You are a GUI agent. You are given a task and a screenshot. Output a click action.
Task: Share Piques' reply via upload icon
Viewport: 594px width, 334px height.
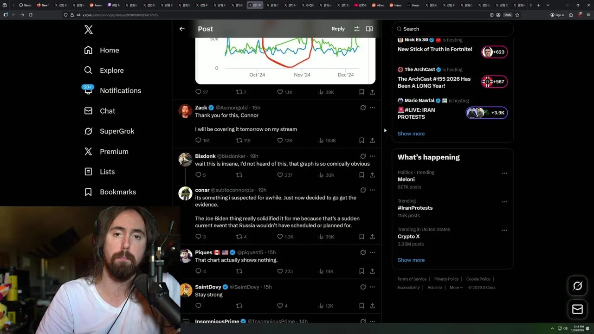pos(372,271)
